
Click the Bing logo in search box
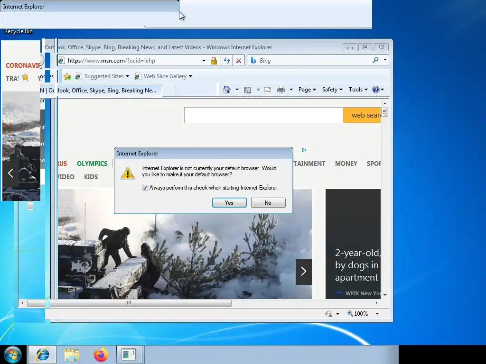[253, 60]
